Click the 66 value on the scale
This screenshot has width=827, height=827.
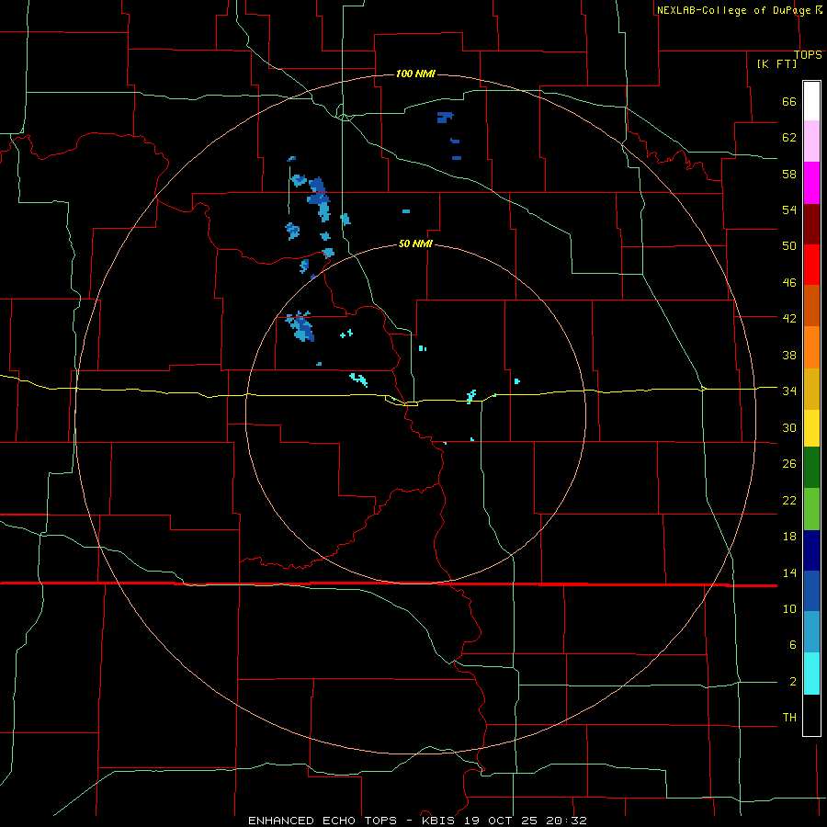789,101
